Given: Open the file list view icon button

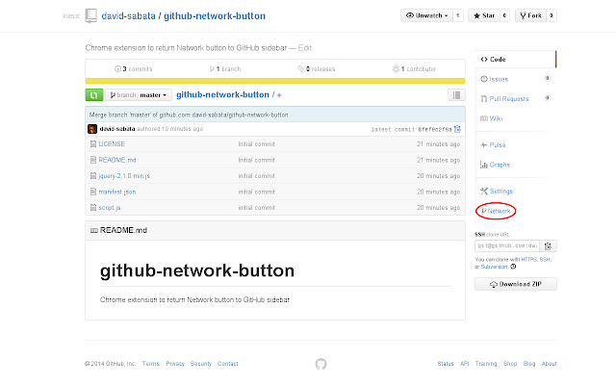Looking at the screenshot, I should click(456, 94).
